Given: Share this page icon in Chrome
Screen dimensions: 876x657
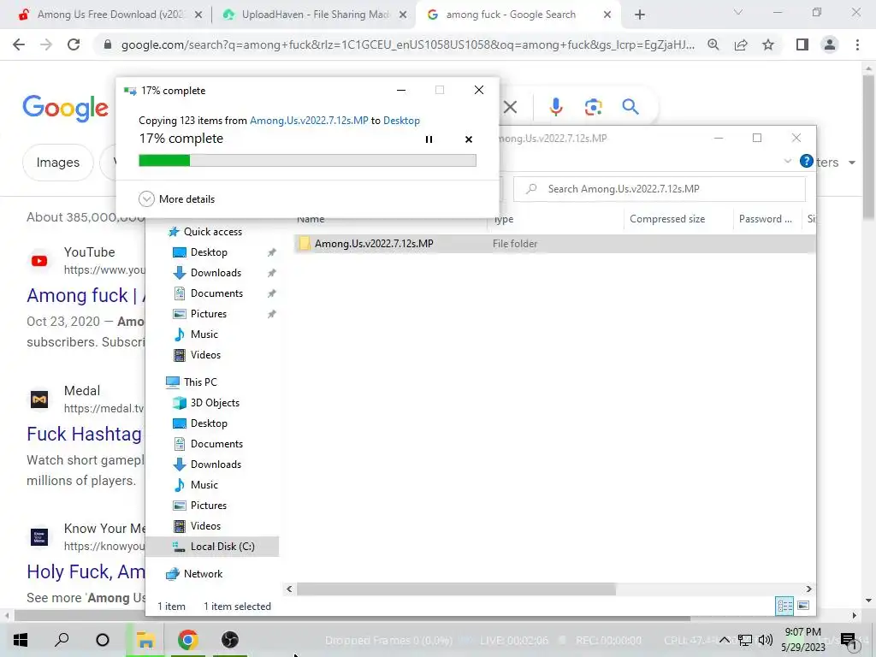Looking at the screenshot, I should click(741, 44).
